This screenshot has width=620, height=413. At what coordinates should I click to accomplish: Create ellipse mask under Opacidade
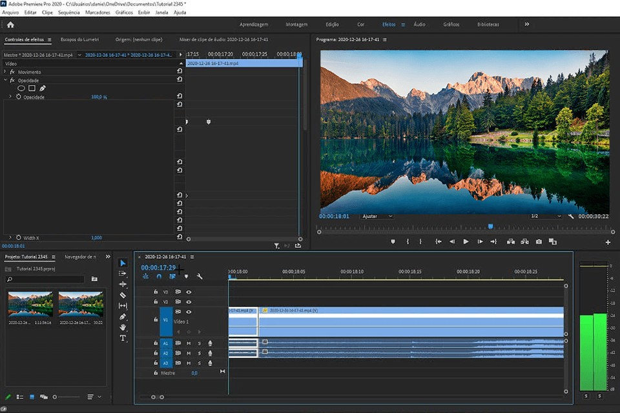21,88
